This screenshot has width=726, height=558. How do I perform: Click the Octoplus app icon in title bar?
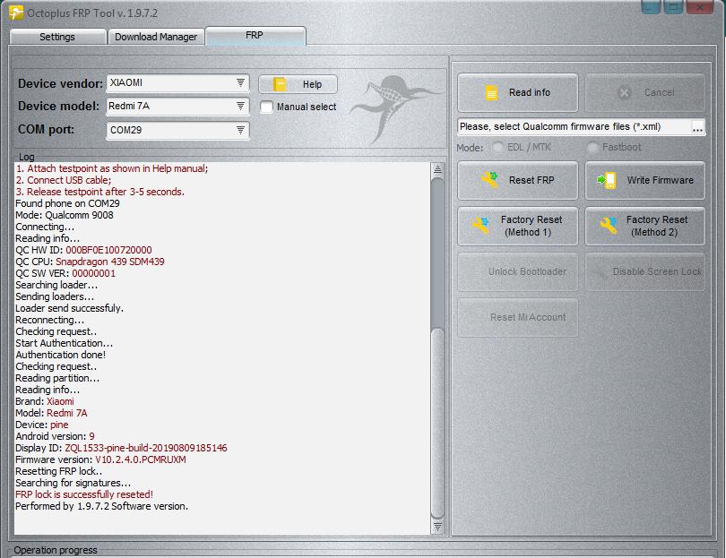coord(16,13)
